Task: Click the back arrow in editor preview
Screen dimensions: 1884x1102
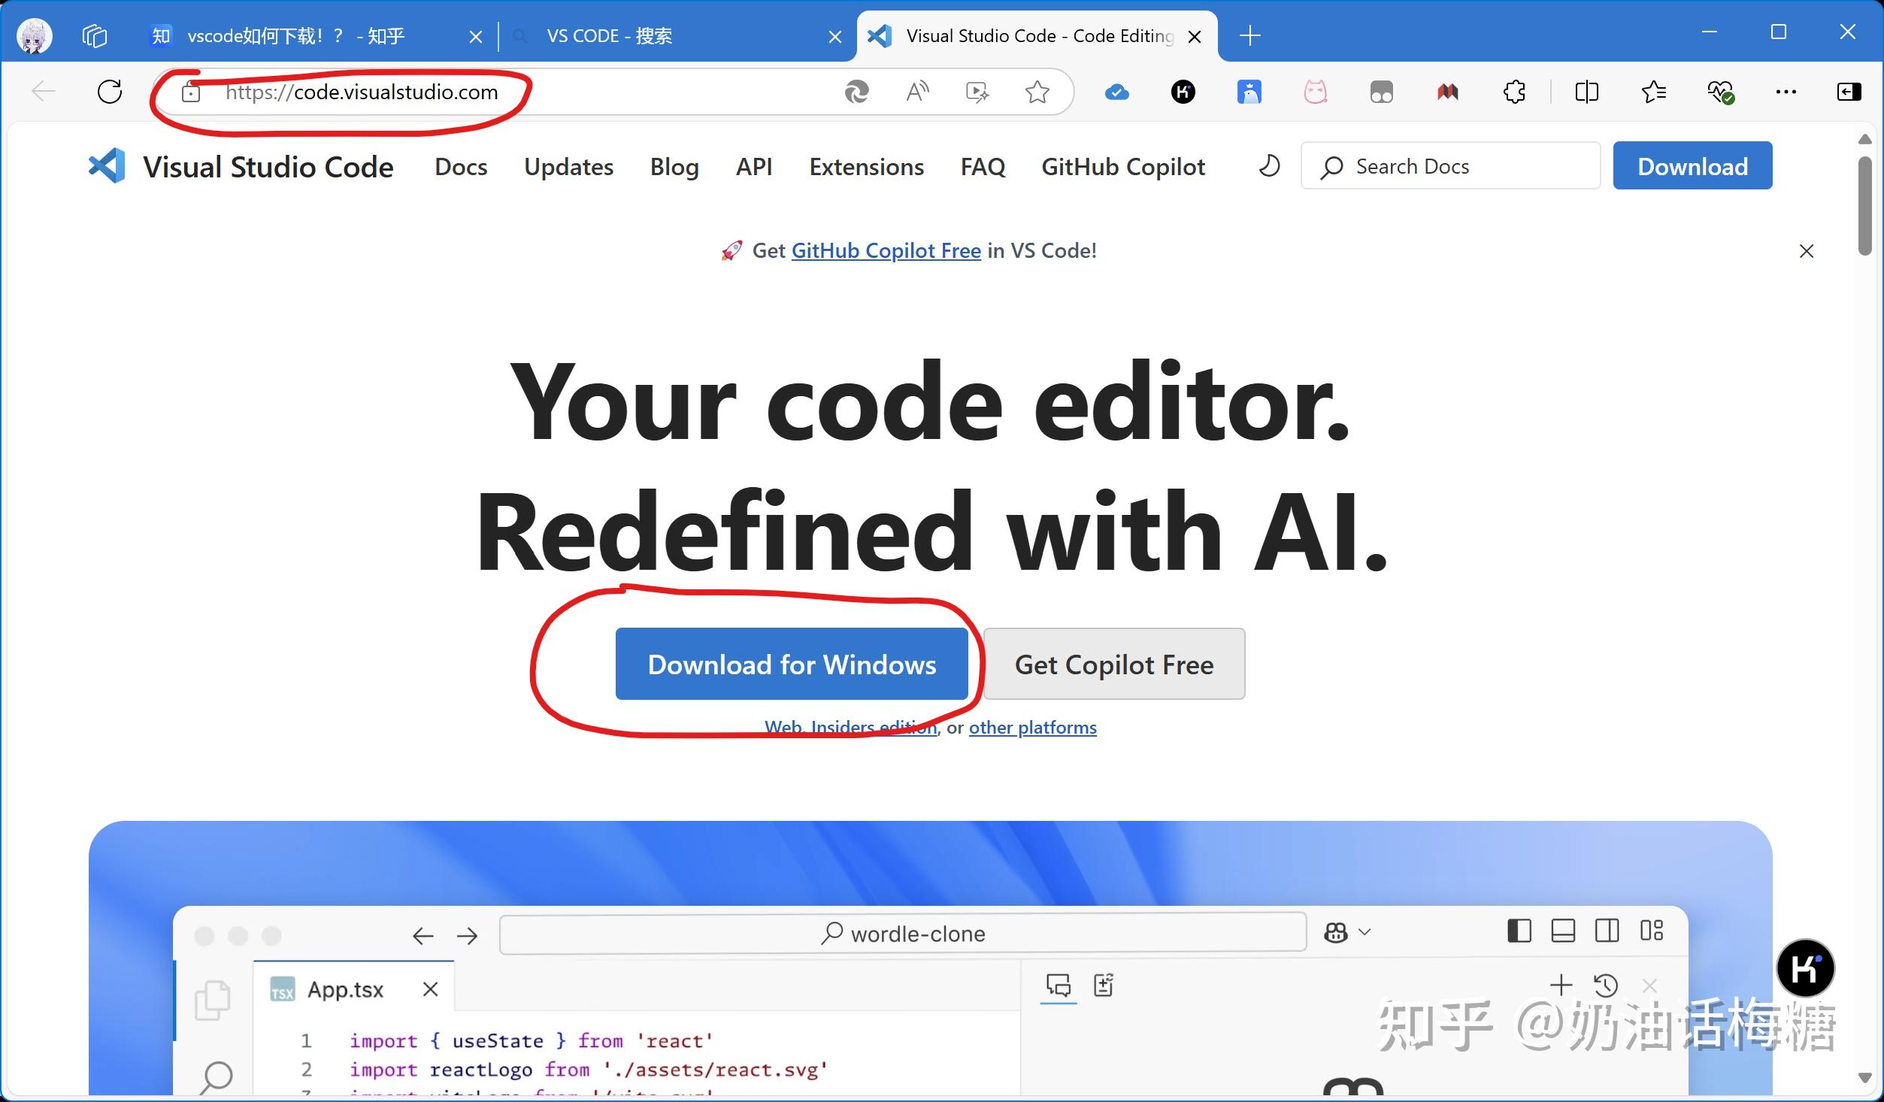Action: [x=423, y=936]
